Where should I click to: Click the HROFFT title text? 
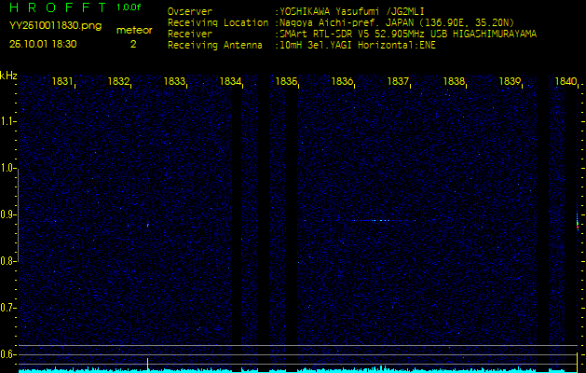pos(58,7)
